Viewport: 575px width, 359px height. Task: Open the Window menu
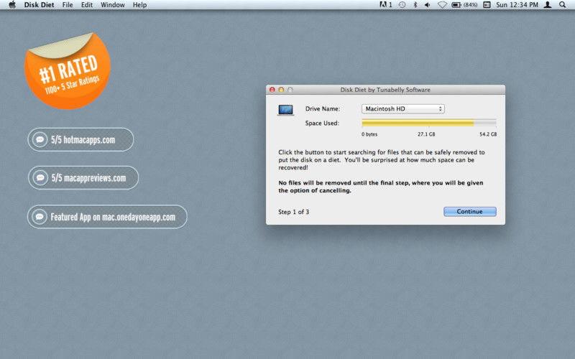[x=113, y=5]
